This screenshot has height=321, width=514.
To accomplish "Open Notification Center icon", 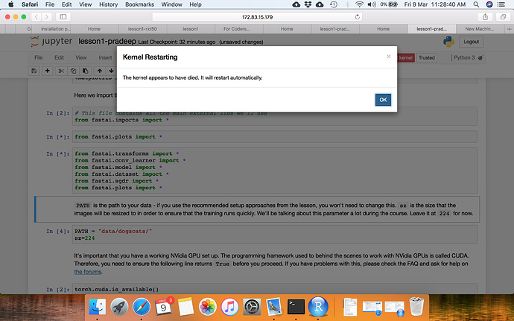I will [501, 4].
